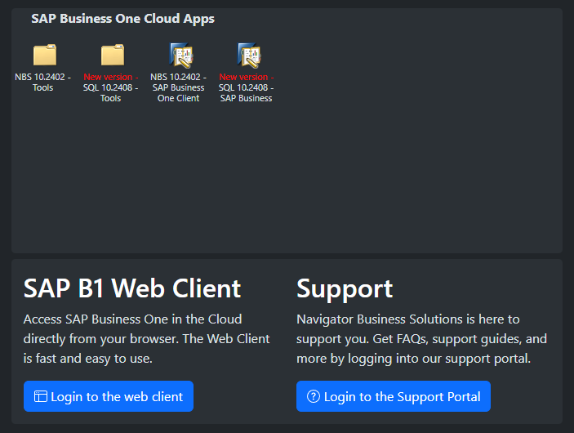Click the Navigator Business Solutions support paragraph

click(x=421, y=339)
